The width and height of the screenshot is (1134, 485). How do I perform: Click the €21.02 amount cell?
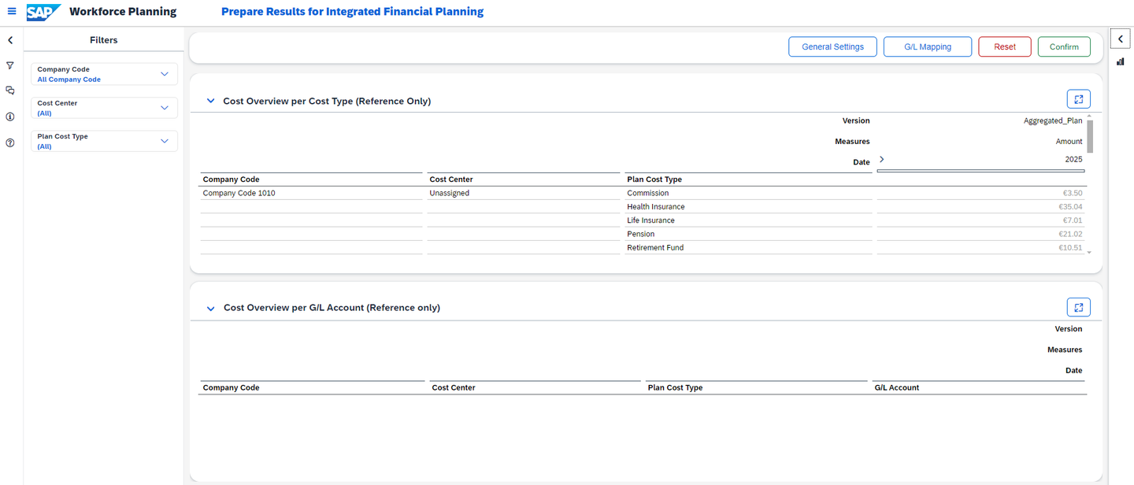coord(980,234)
